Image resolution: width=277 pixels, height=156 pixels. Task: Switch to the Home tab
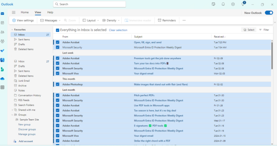pyautogui.click(x=25, y=12)
